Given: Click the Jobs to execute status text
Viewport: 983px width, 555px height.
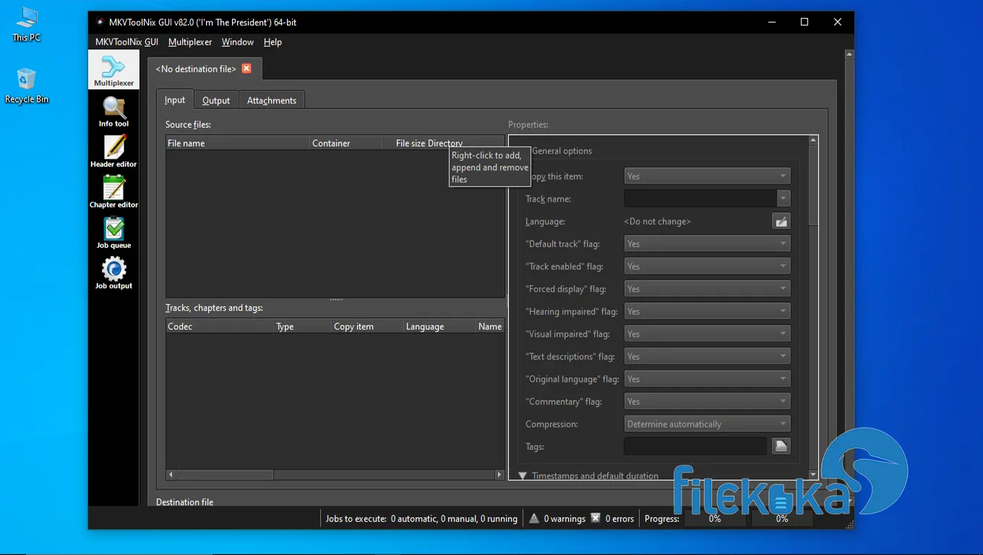Looking at the screenshot, I should (x=421, y=519).
